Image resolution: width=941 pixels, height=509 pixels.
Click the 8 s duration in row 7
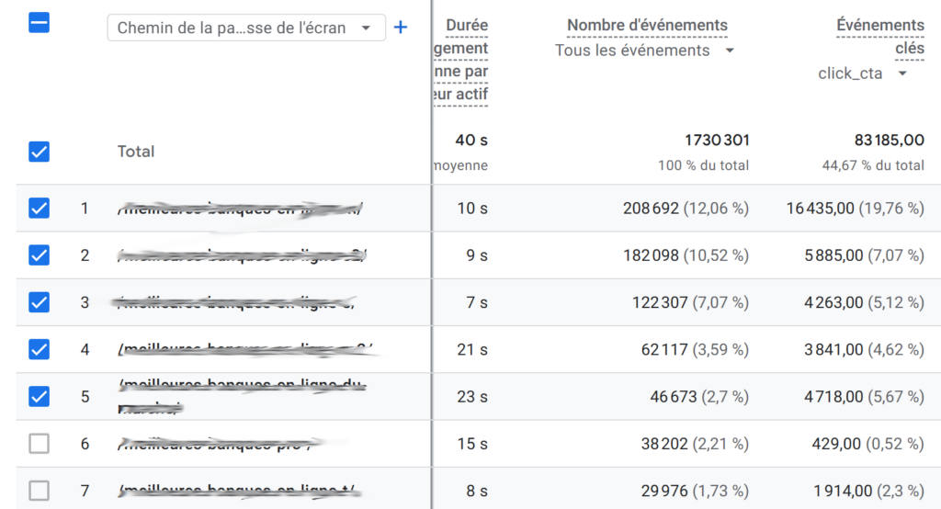(x=477, y=491)
